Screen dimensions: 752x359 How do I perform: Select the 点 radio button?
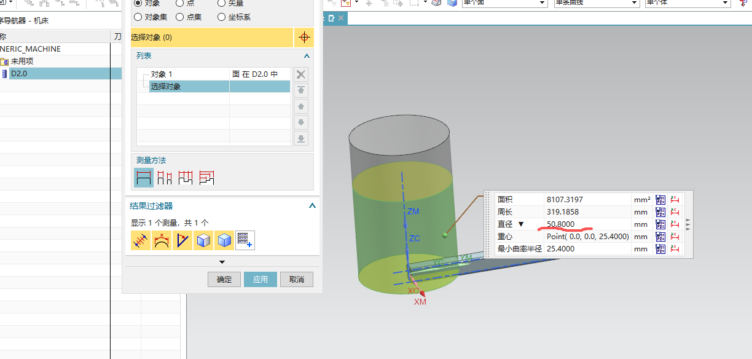(x=180, y=3)
